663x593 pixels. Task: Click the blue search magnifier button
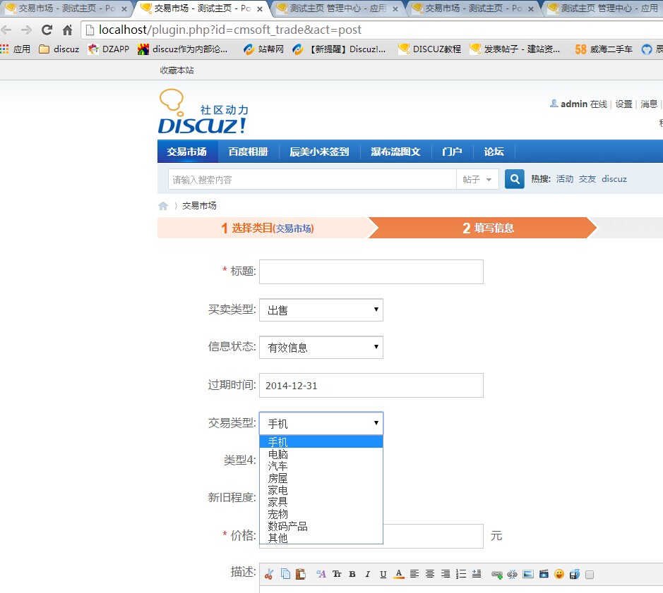pos(515,179)
